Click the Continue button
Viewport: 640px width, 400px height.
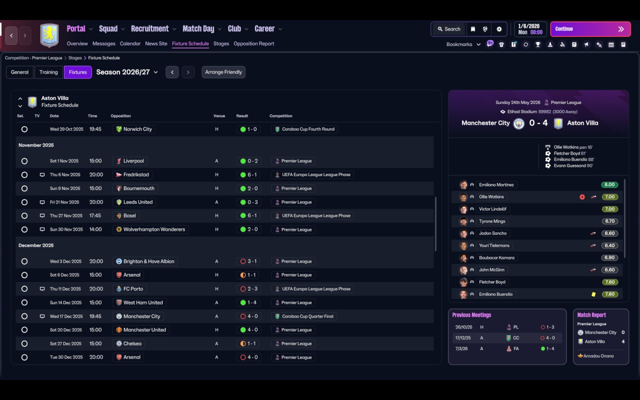pyautogui.click(x=591, y=29)
